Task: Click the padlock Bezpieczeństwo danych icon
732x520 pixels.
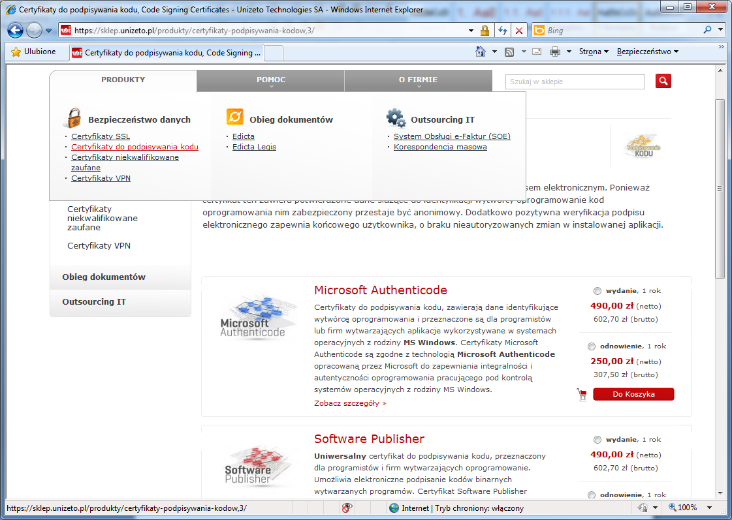Action: [72, 117]
